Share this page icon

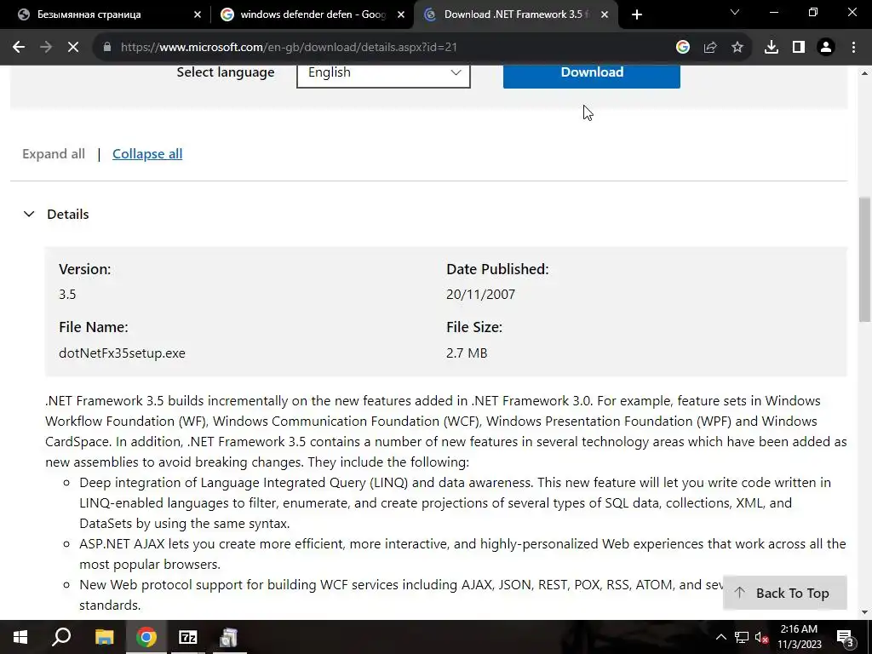710,48
